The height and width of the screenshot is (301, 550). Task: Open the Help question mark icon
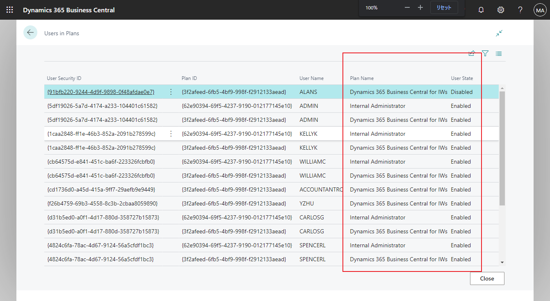520,9
